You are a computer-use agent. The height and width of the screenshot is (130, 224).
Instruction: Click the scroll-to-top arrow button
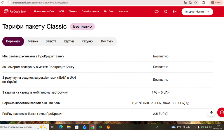pyautogui.click(x=211, y=112)
